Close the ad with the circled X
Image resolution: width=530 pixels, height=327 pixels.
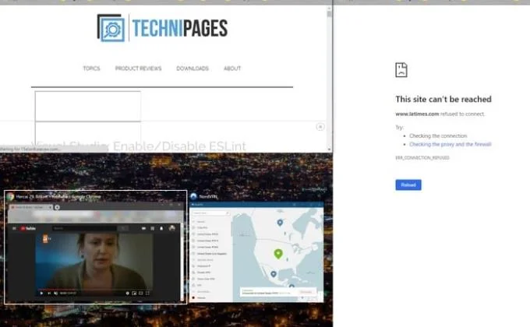point(320,127)
